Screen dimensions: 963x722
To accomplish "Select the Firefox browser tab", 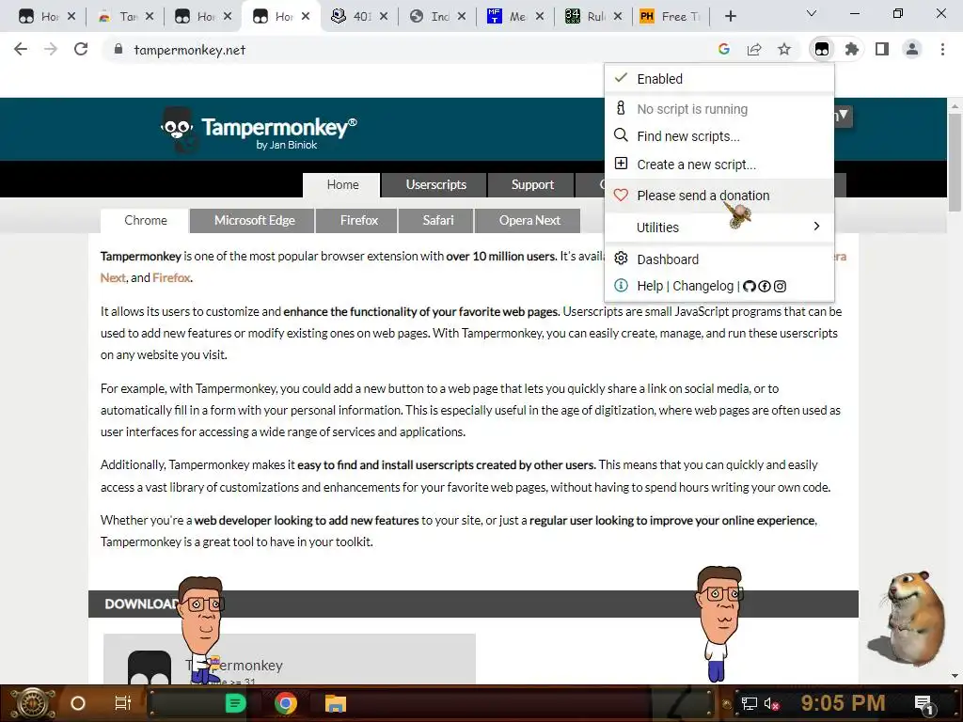I will (358, 220).
